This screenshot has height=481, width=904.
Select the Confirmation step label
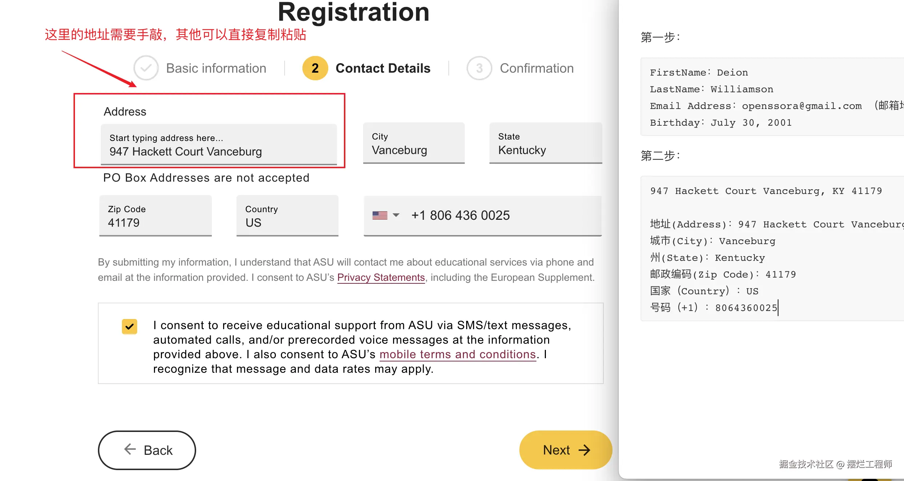(536, 68)
